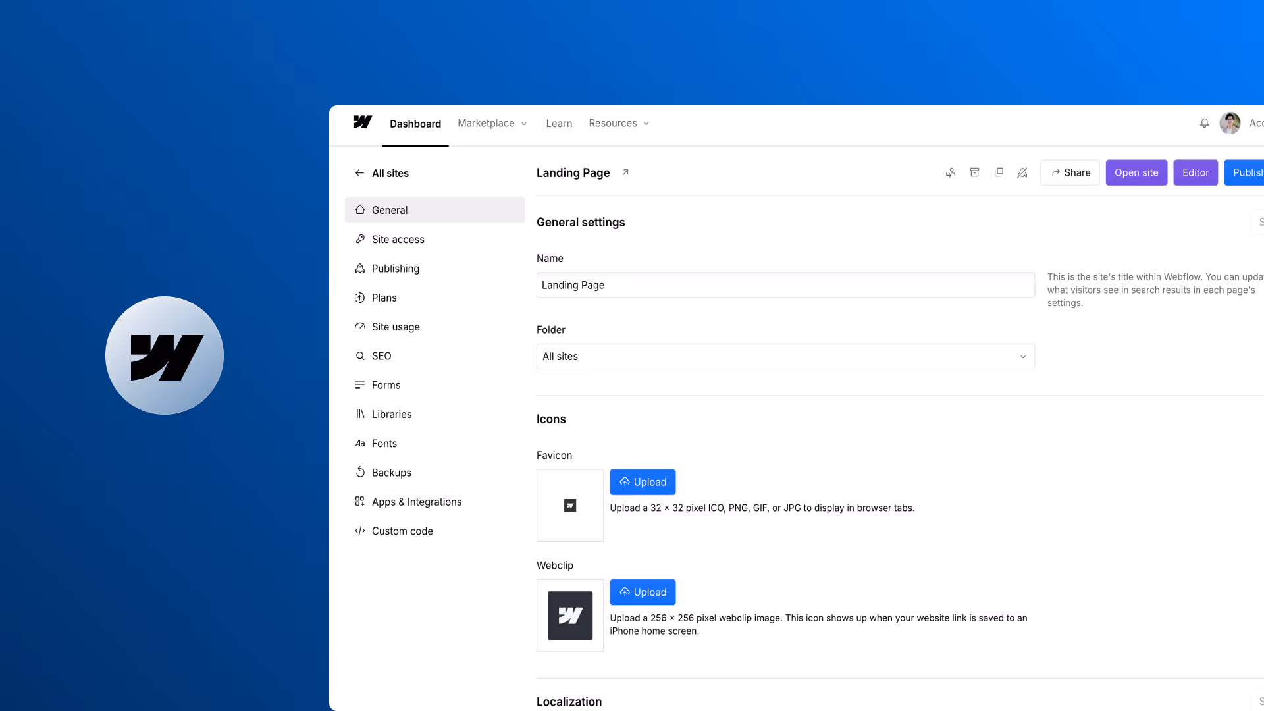Click the user profile avatar
The image size is (1264, 711).
pyautogui.click(x=1229, y=123)
